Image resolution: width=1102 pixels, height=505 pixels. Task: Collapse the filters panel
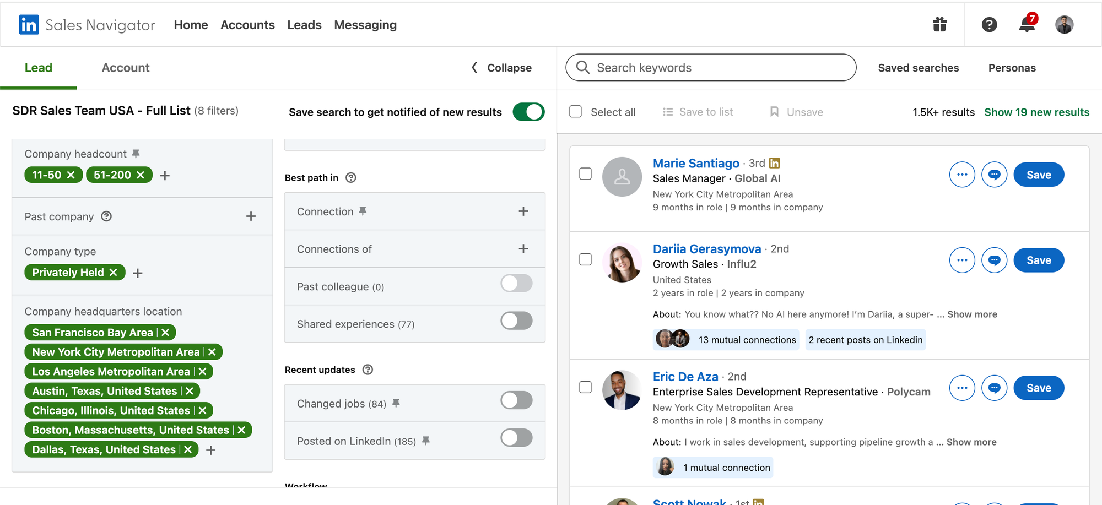[501, 68]
